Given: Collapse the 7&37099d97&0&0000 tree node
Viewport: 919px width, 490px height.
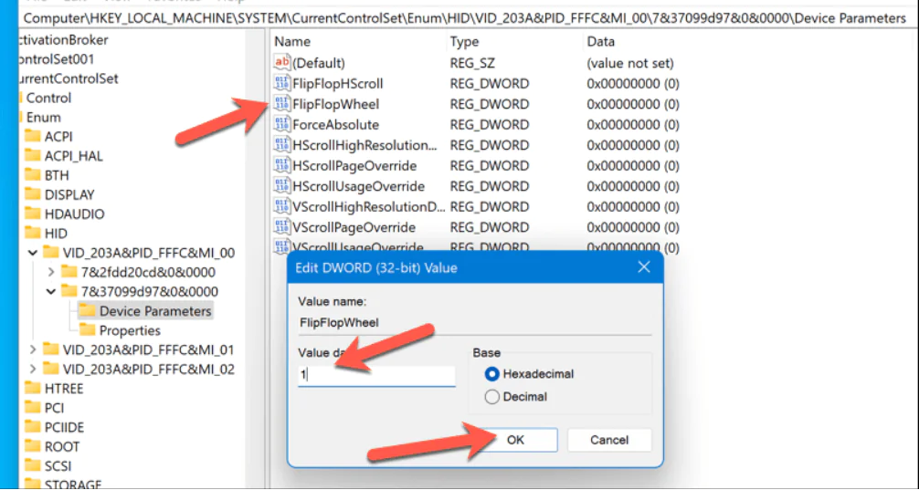Looking at the screenshot, I should (x=51, y=291).
